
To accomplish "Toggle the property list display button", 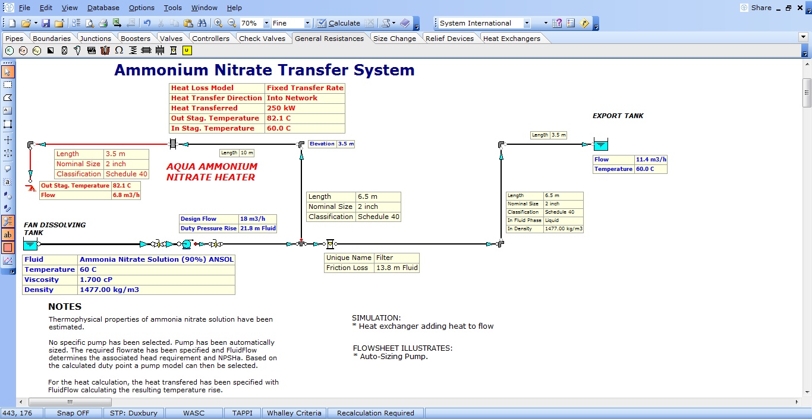I will [8, 221].
